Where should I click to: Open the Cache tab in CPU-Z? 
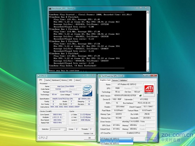pyautogui.click(x=48, y=80)
